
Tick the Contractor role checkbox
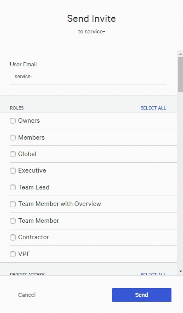[x=13, y=237]
